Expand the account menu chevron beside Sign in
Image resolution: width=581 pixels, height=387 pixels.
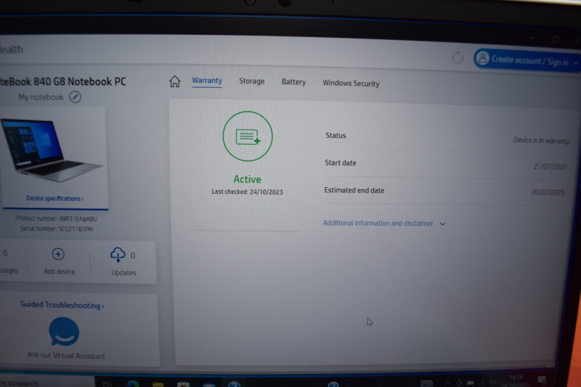(575, 63)
